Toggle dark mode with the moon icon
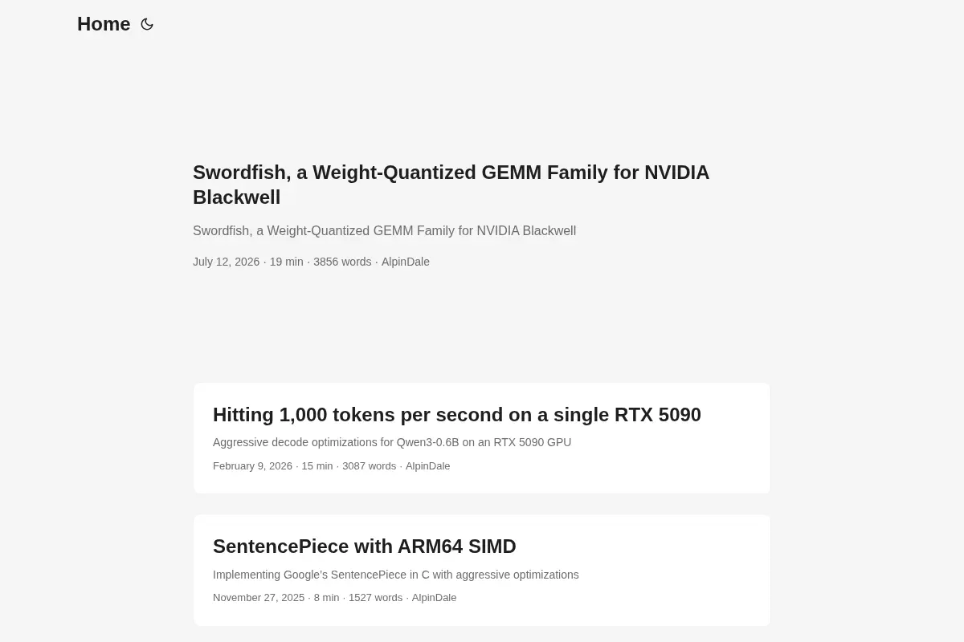964x642 pixels. pyautogui.click(x=147, y=24)
